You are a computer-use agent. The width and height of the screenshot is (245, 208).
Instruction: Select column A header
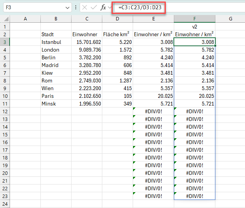coord(25,19)
